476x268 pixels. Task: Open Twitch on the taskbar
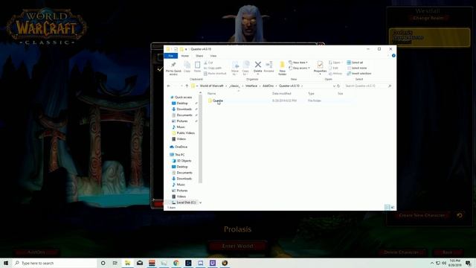click(x=213, y=263)
